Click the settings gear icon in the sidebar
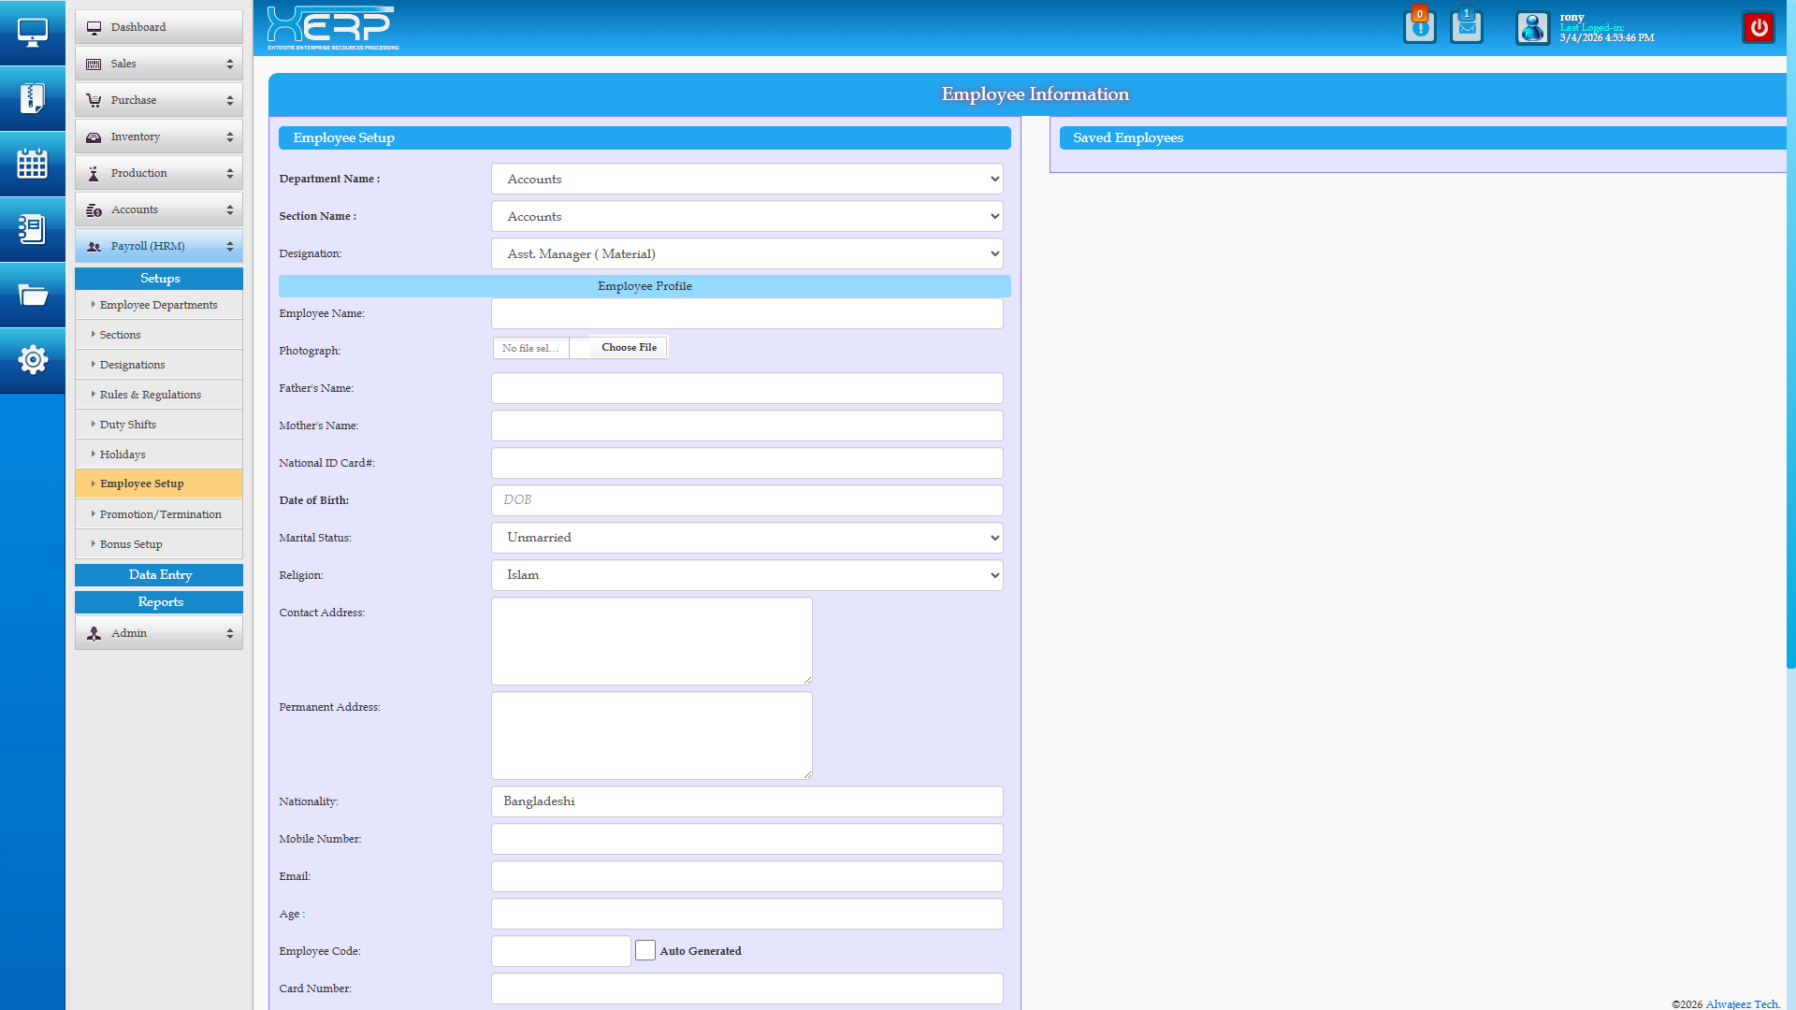 pos(32,360)
